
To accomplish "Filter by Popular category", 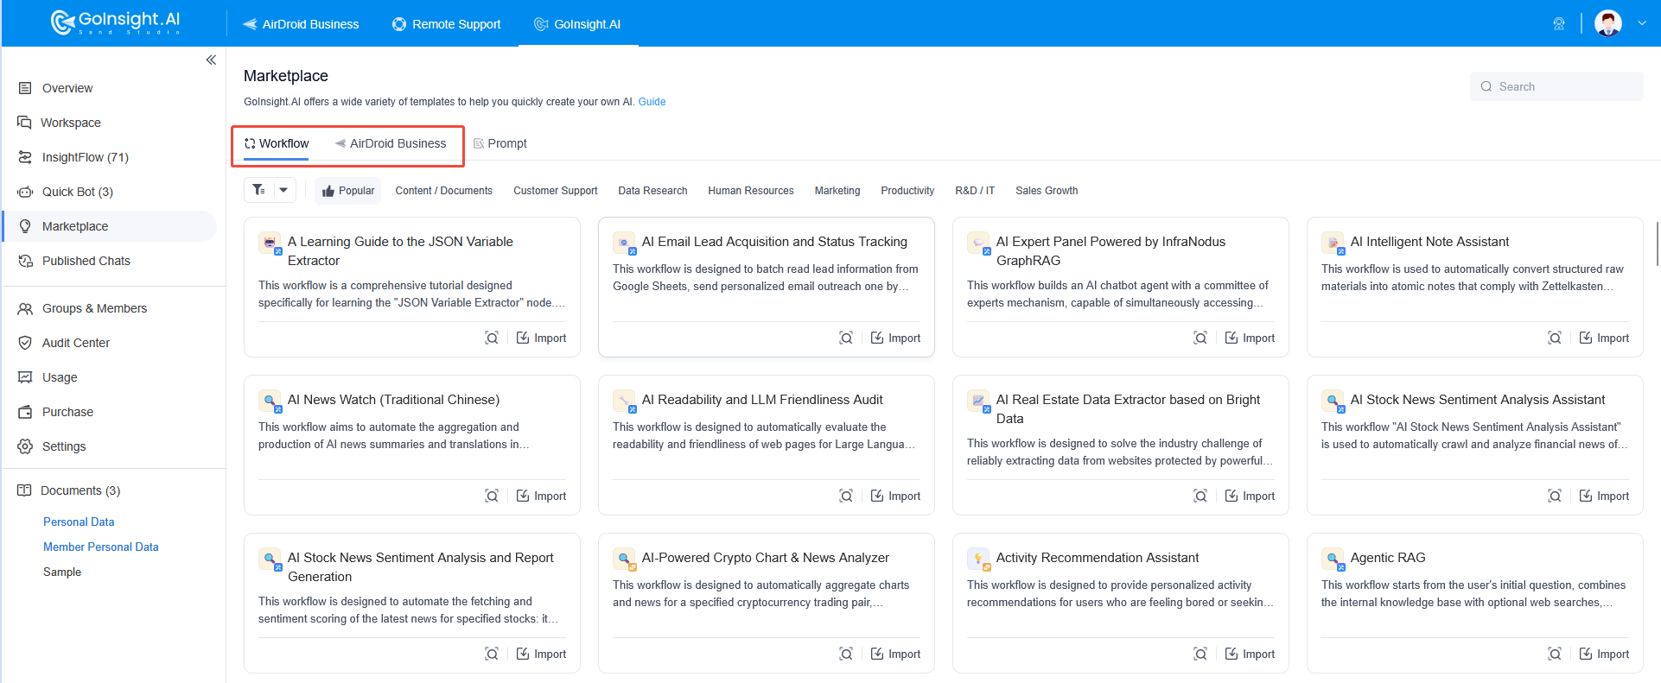I will pos(348,191).
